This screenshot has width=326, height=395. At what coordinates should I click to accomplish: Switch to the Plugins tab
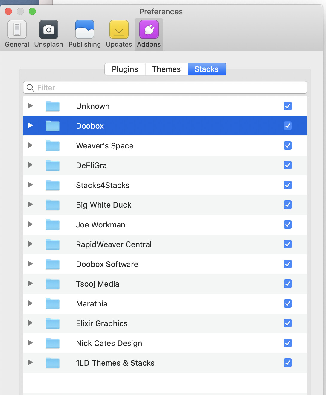click(125, 69)
